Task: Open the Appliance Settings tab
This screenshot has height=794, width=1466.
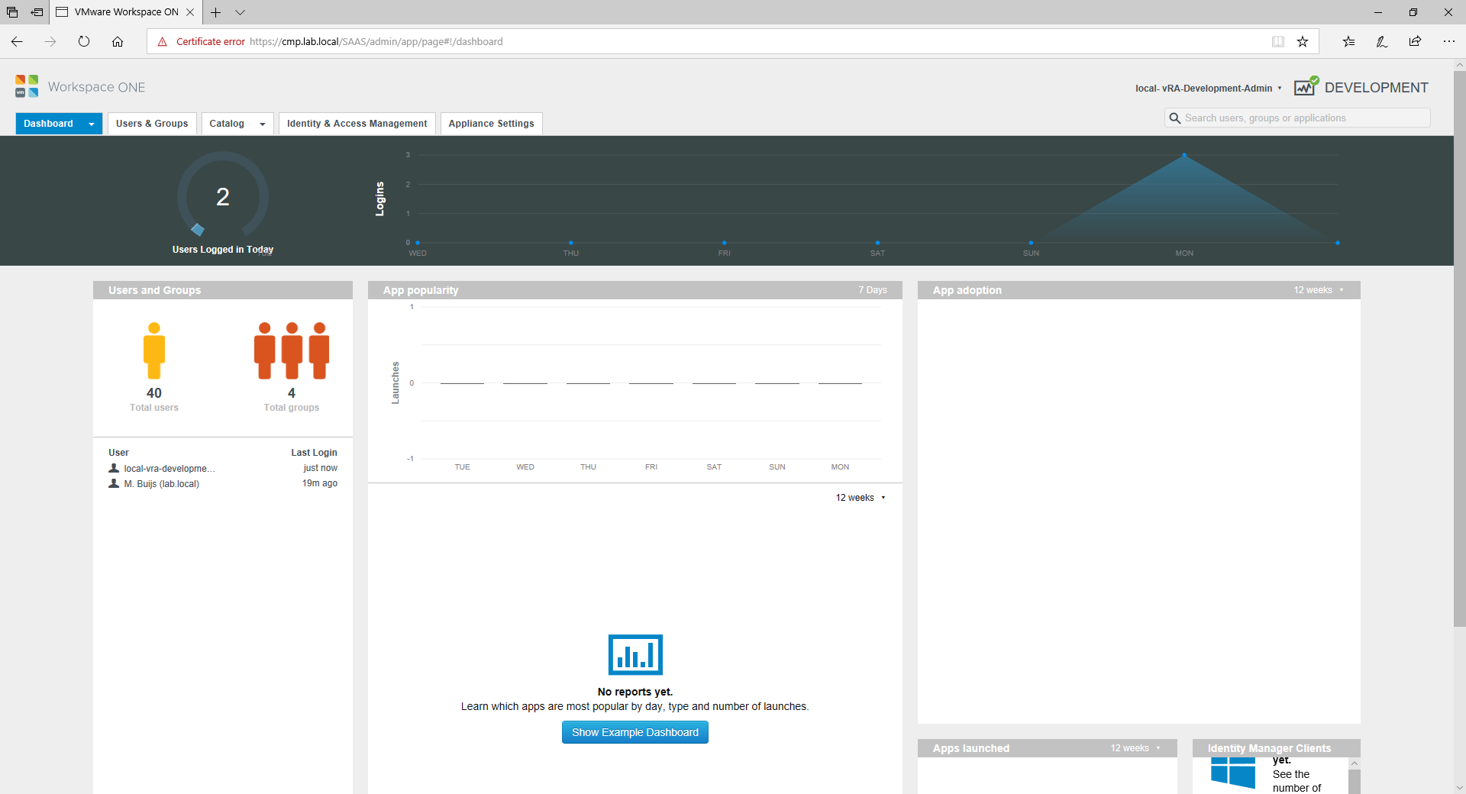Action: coord(491,124)
